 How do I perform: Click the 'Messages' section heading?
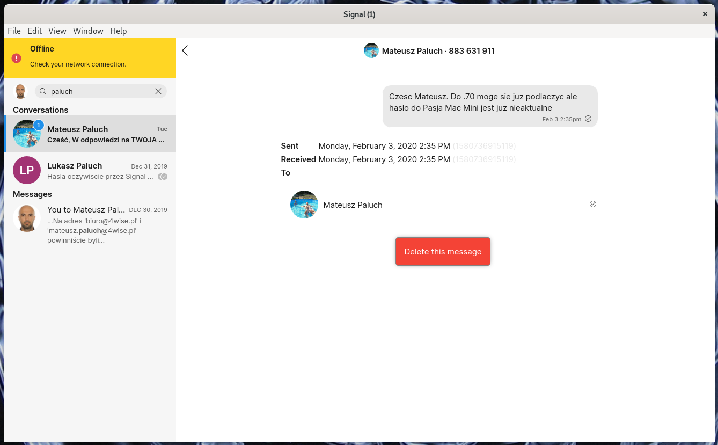pos(32,194)
